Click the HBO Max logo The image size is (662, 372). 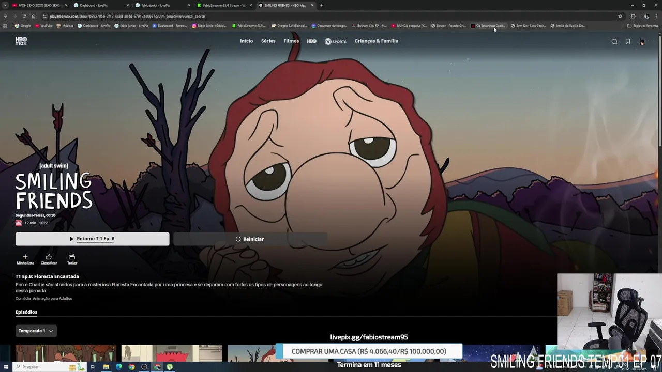[21, 41]
